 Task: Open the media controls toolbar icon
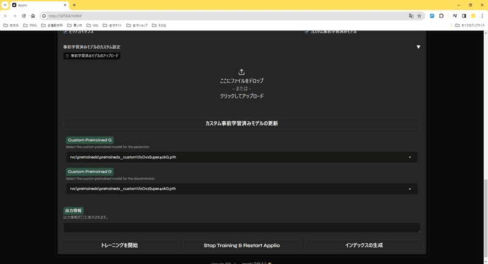click(455, 16)
